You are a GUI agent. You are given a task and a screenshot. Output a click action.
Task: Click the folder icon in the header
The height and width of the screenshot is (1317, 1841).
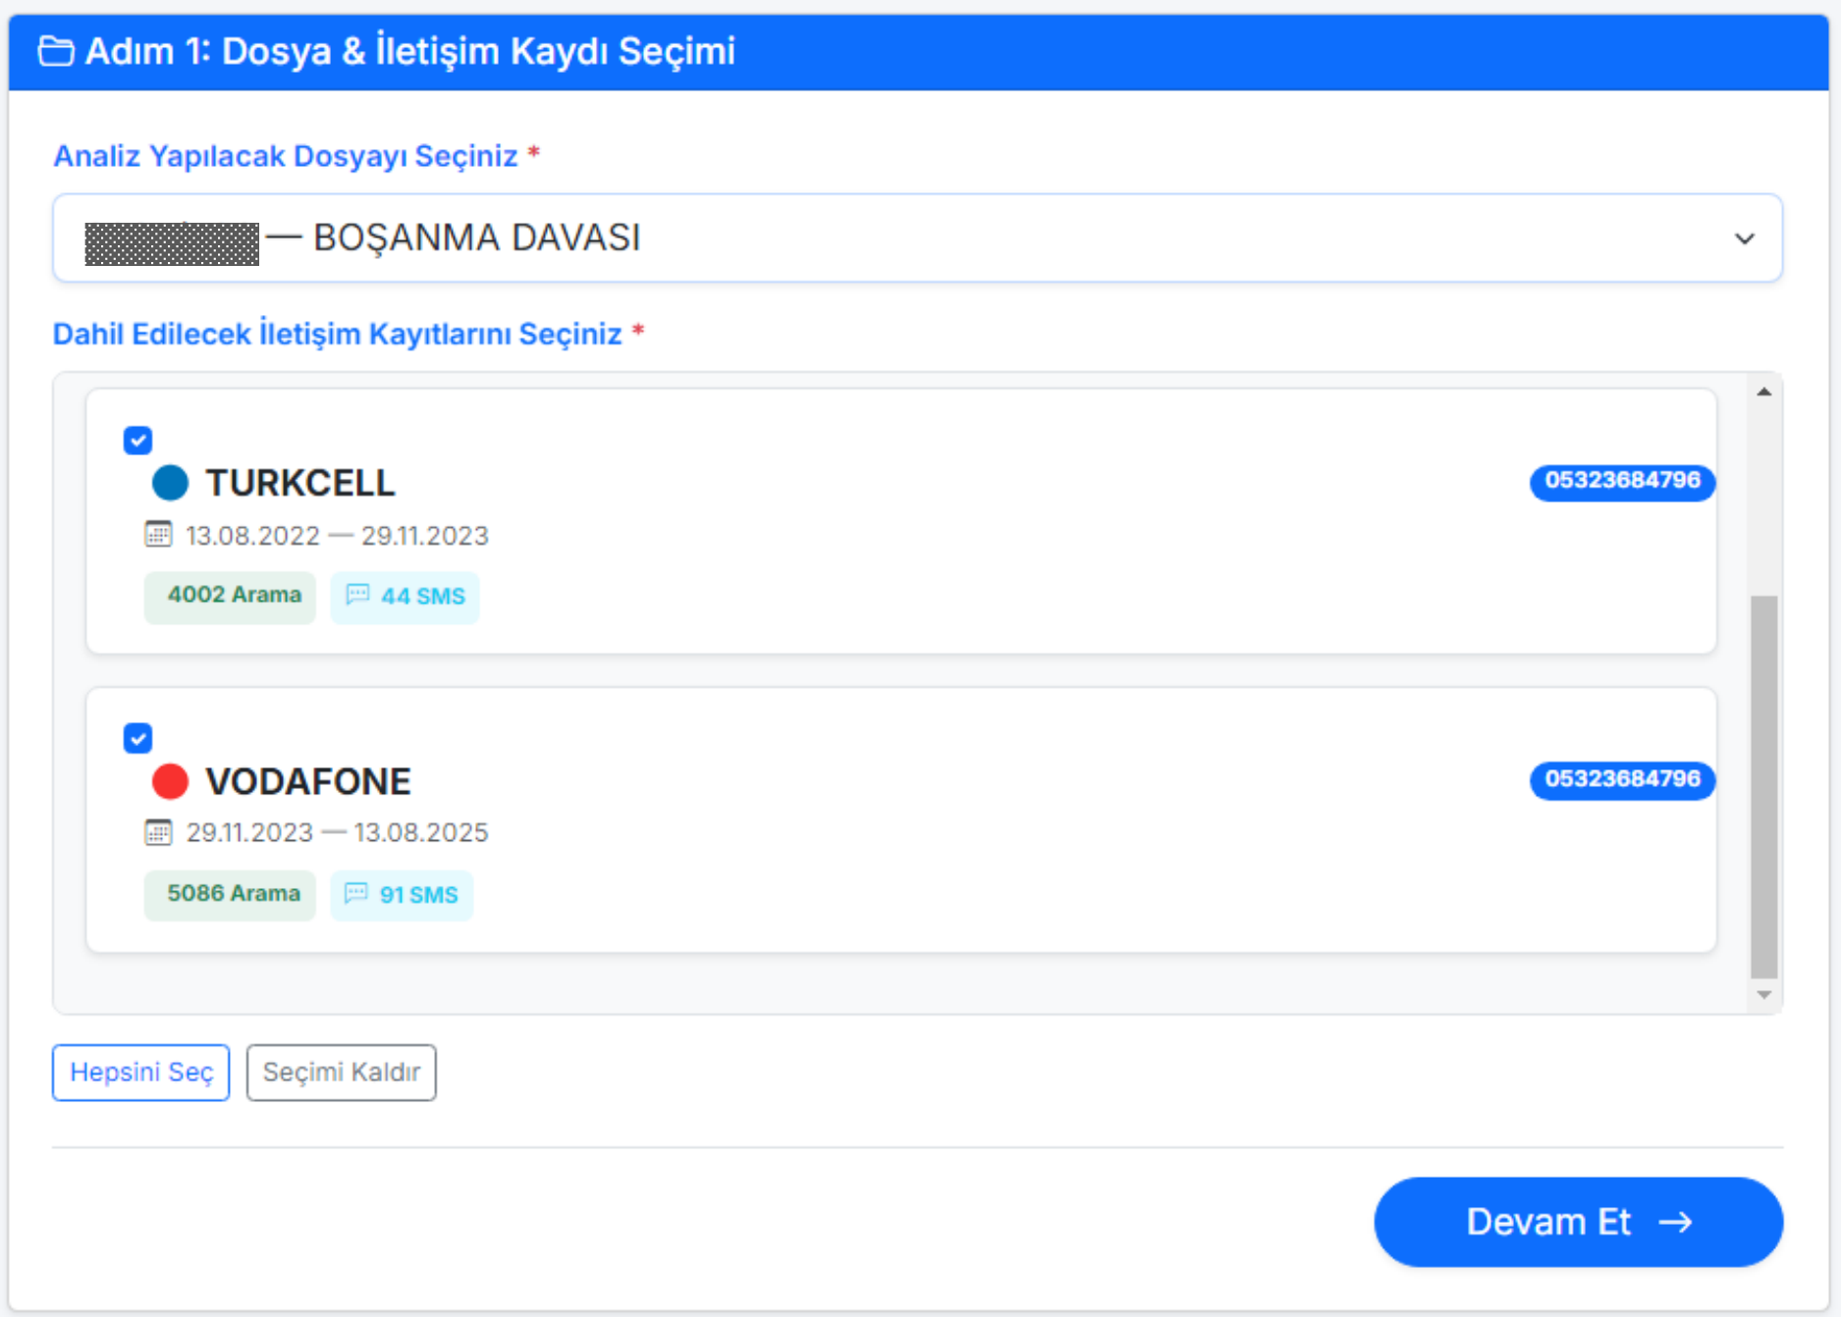56,50
